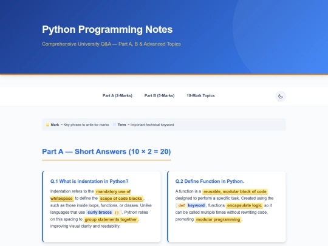The height and width of the screenshot is (246, 328).
Task: Select the Q.2 Define Function in Python heading
Action: [x=210, y=181]
